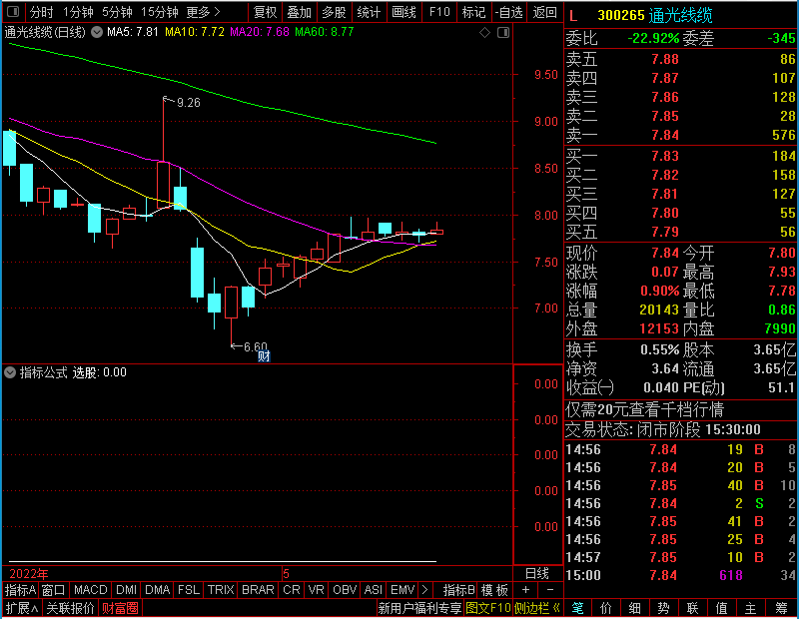Expand the 扩展 panel
Image resolution: width=799 pixels, height=619 pixels.
point(22,608)
